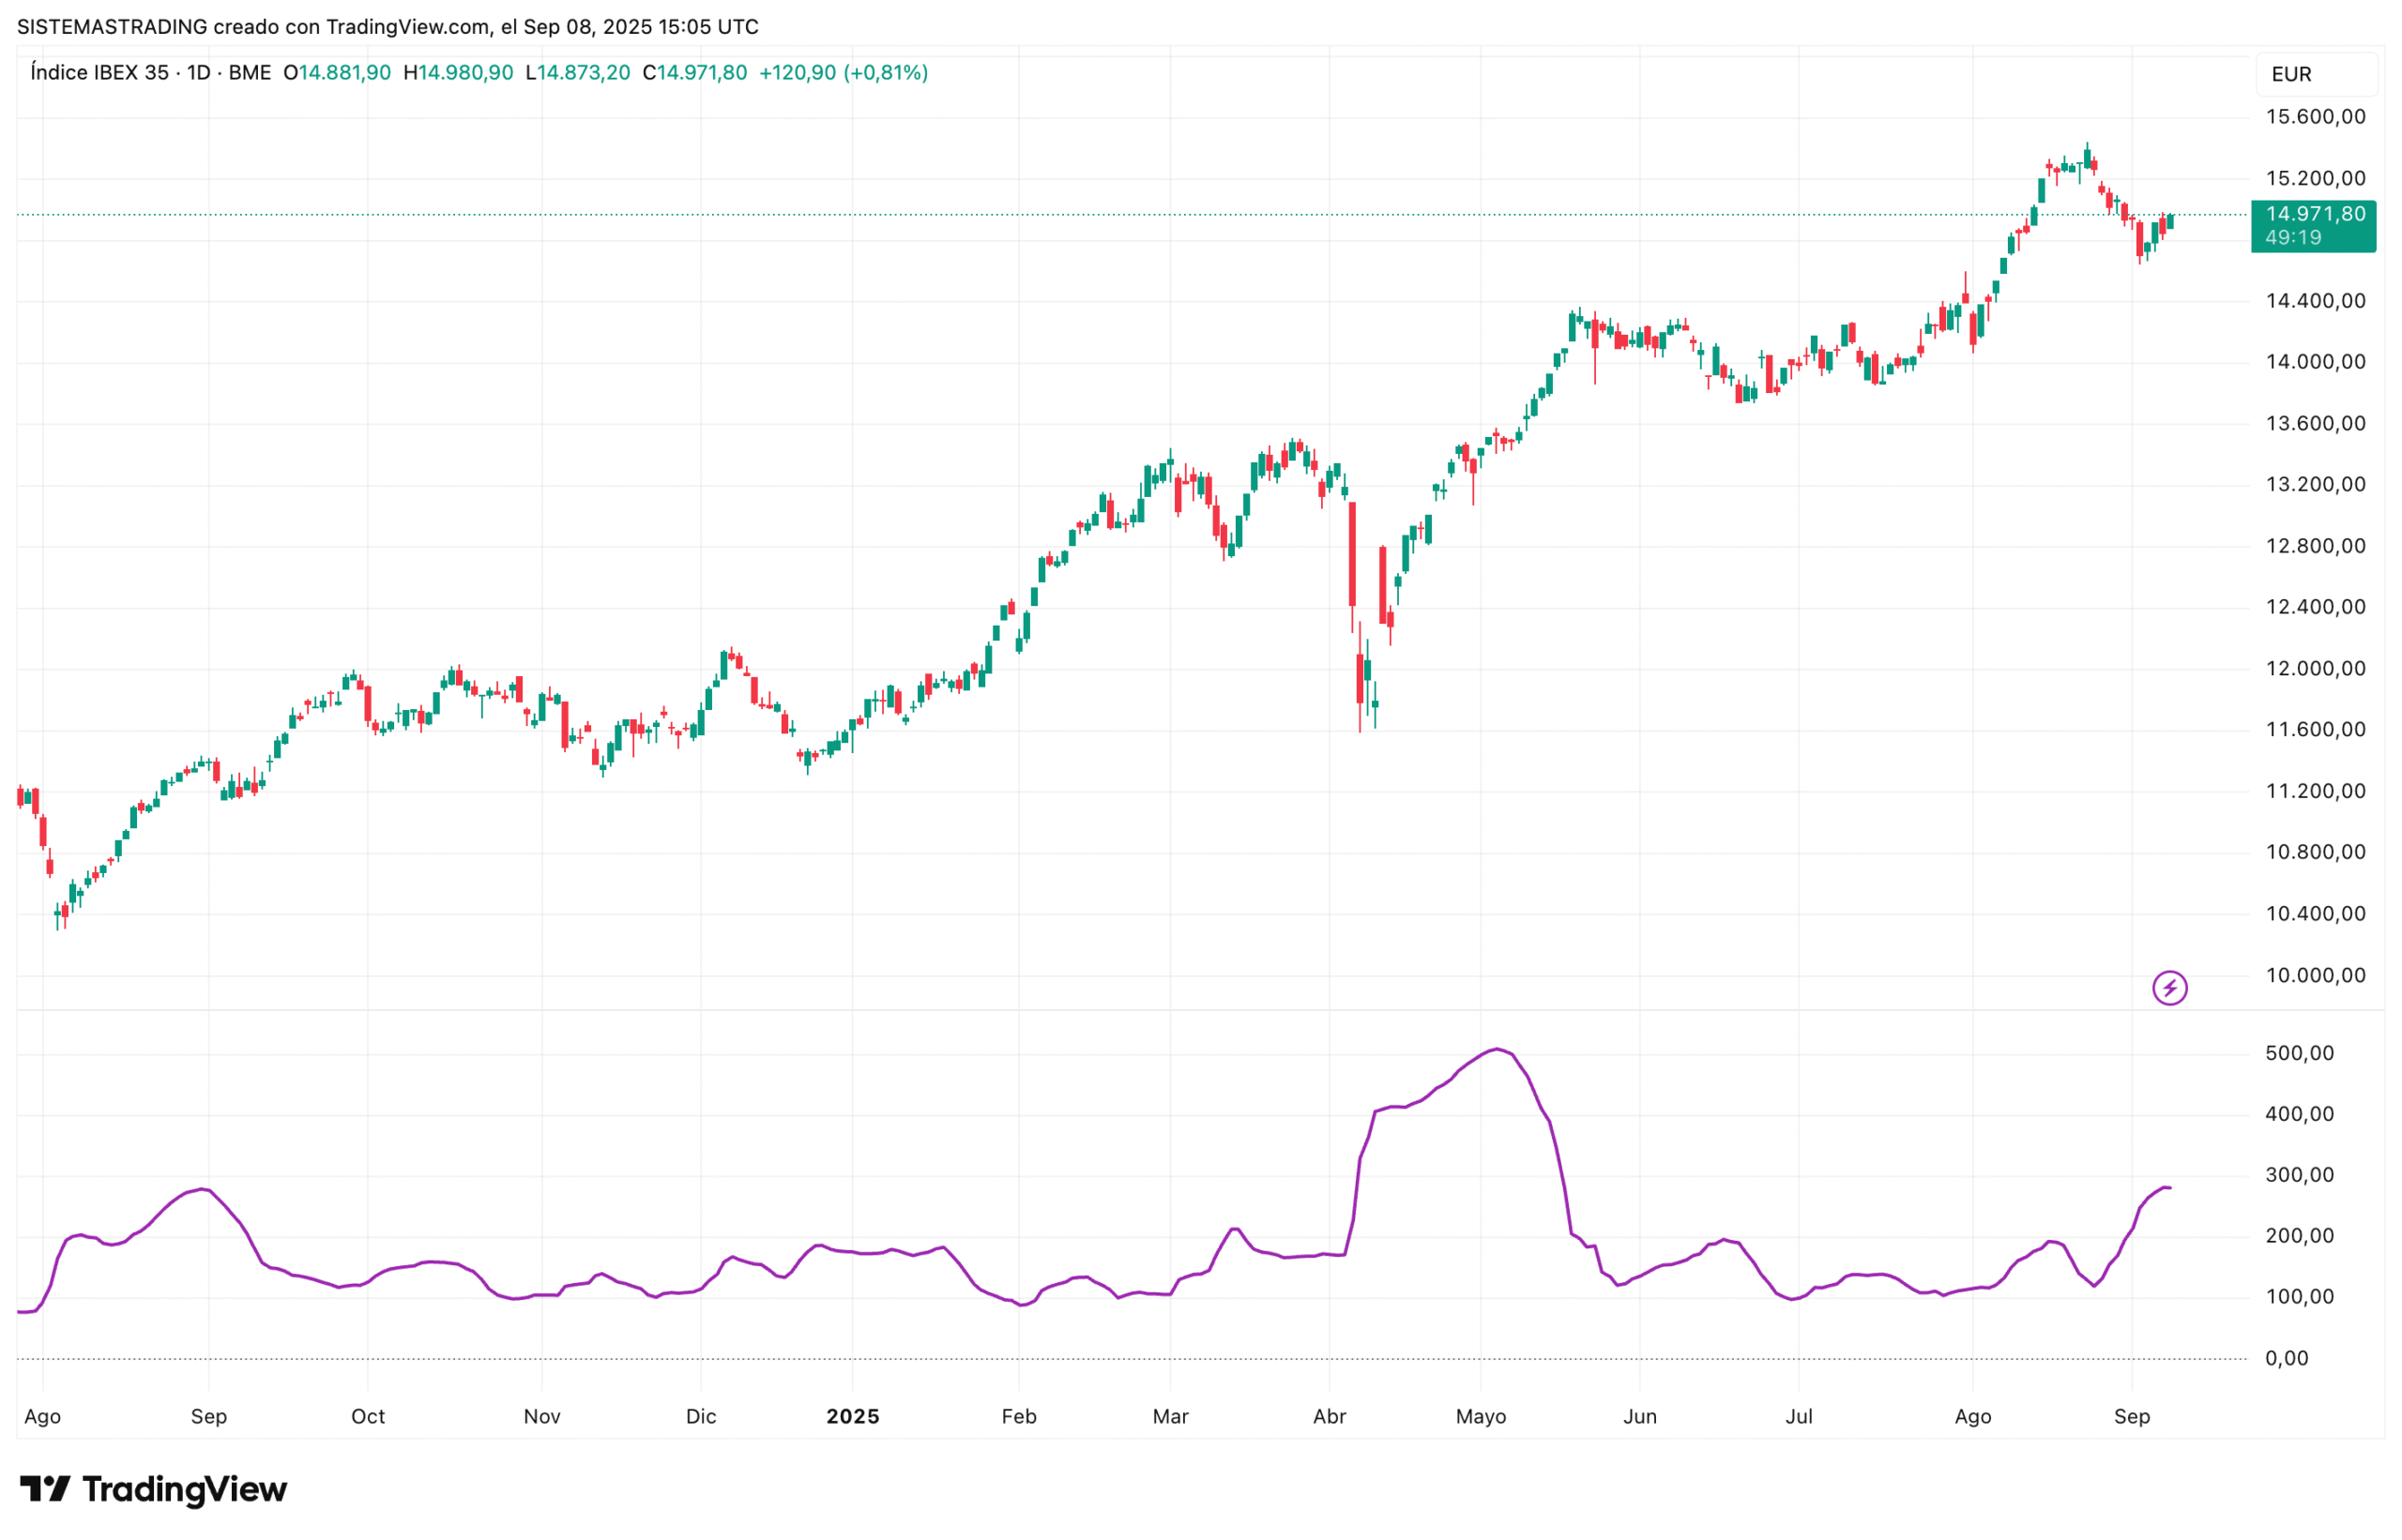The image size is (2402, 1540).
Task: Click the 2025 year label on the time axis
Action: pyautogui.click(x=852, y=1416)
